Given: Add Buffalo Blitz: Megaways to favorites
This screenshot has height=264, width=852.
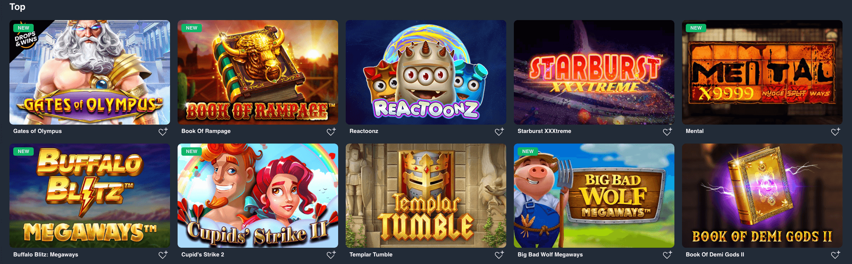Looking at the screenshot, I should pyautogui.click(x=163, y=255).
